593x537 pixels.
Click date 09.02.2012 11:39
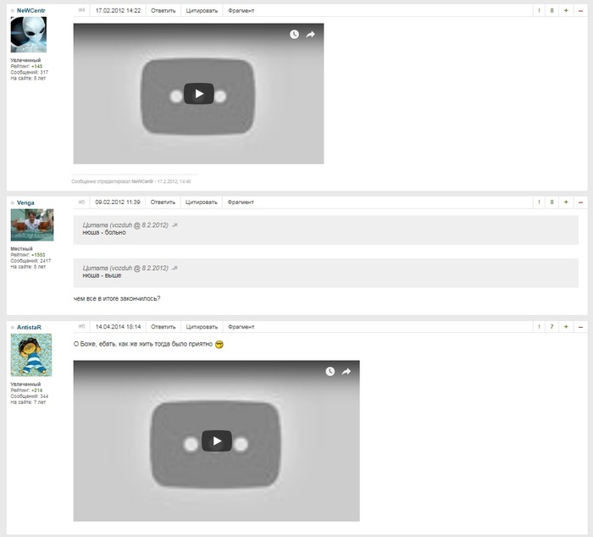pyautogui.click(x=118, y=202)
